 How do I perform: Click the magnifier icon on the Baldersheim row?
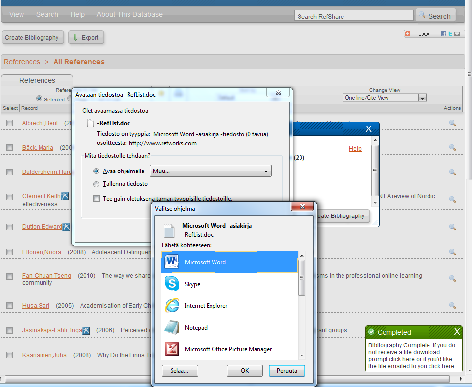click(452, 172)
